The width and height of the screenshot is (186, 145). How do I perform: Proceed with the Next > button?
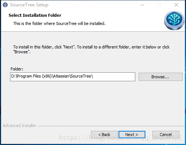132,135
